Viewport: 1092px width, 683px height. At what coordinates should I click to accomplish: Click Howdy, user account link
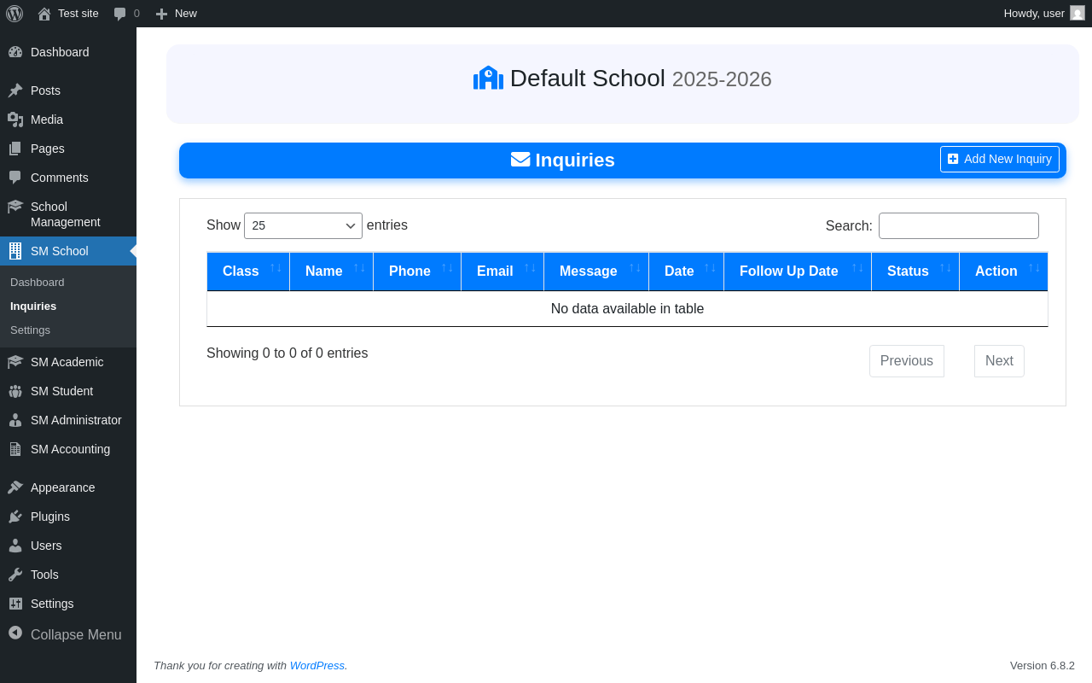1044,14
